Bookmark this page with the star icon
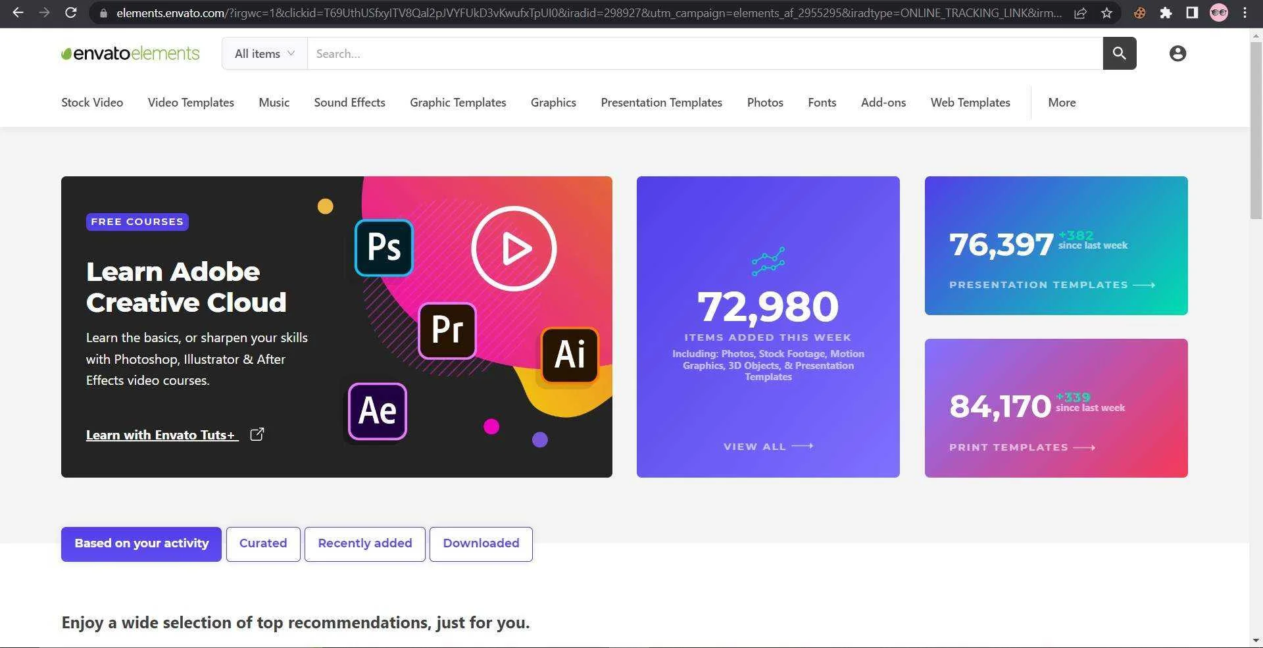Viewport: 1263px width, 648px height. coord(1107,13)
